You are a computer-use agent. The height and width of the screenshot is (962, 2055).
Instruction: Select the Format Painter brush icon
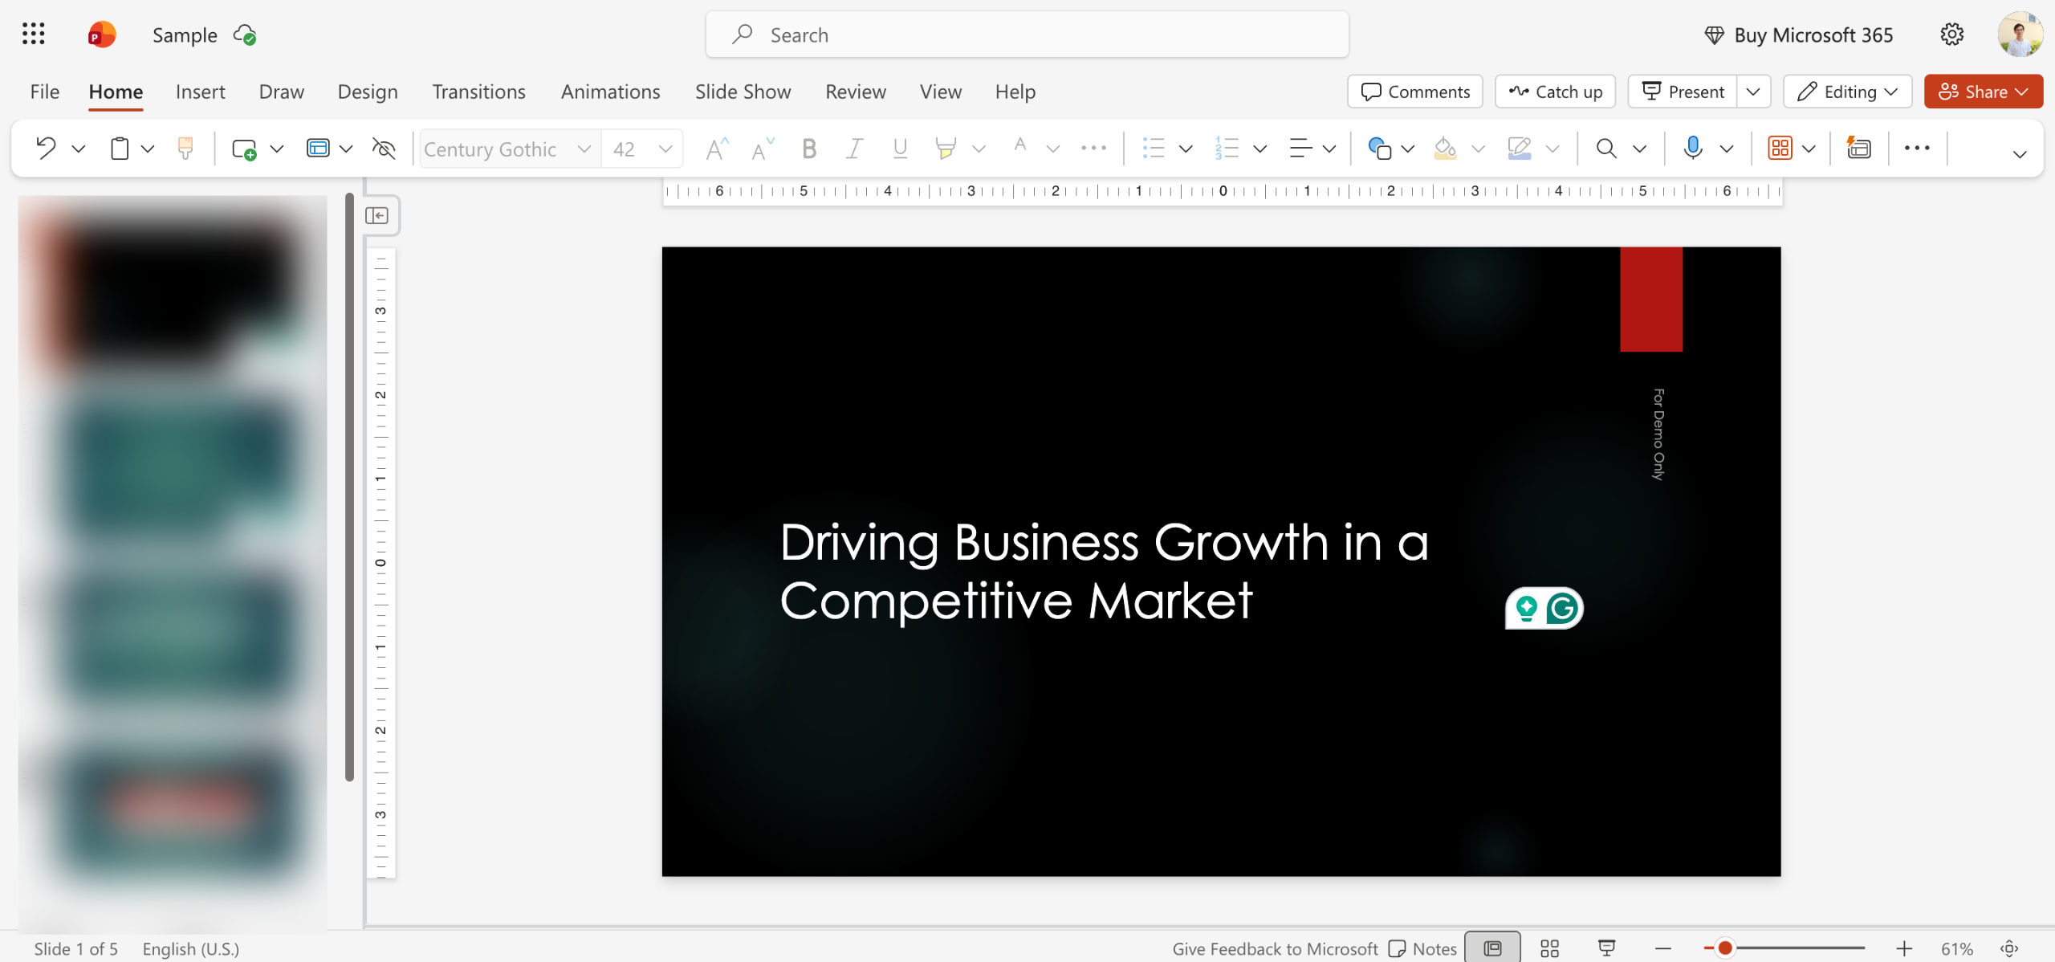point(185,149)
